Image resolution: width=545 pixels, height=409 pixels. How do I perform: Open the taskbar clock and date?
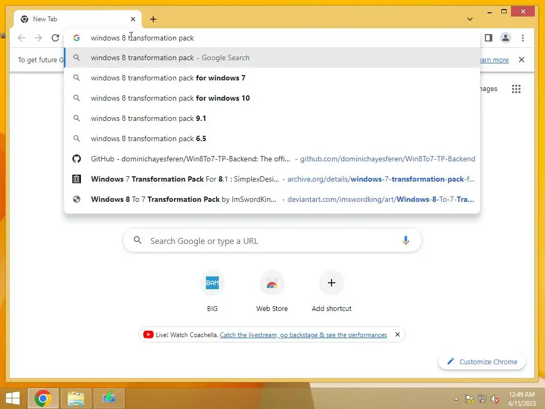coord(522,399)
